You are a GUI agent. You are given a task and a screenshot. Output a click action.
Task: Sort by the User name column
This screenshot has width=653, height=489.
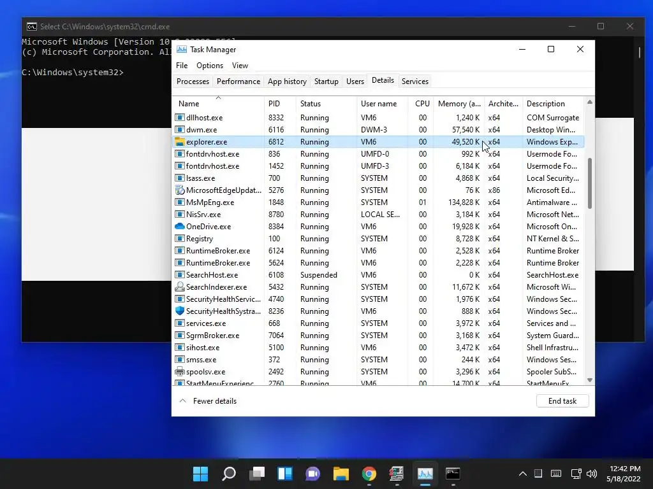[382, 104]
